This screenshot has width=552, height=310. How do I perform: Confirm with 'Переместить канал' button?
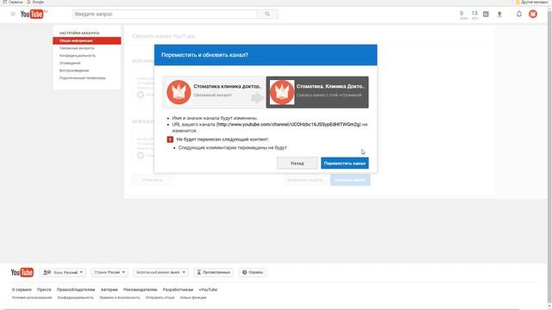[x=345, y=163]
